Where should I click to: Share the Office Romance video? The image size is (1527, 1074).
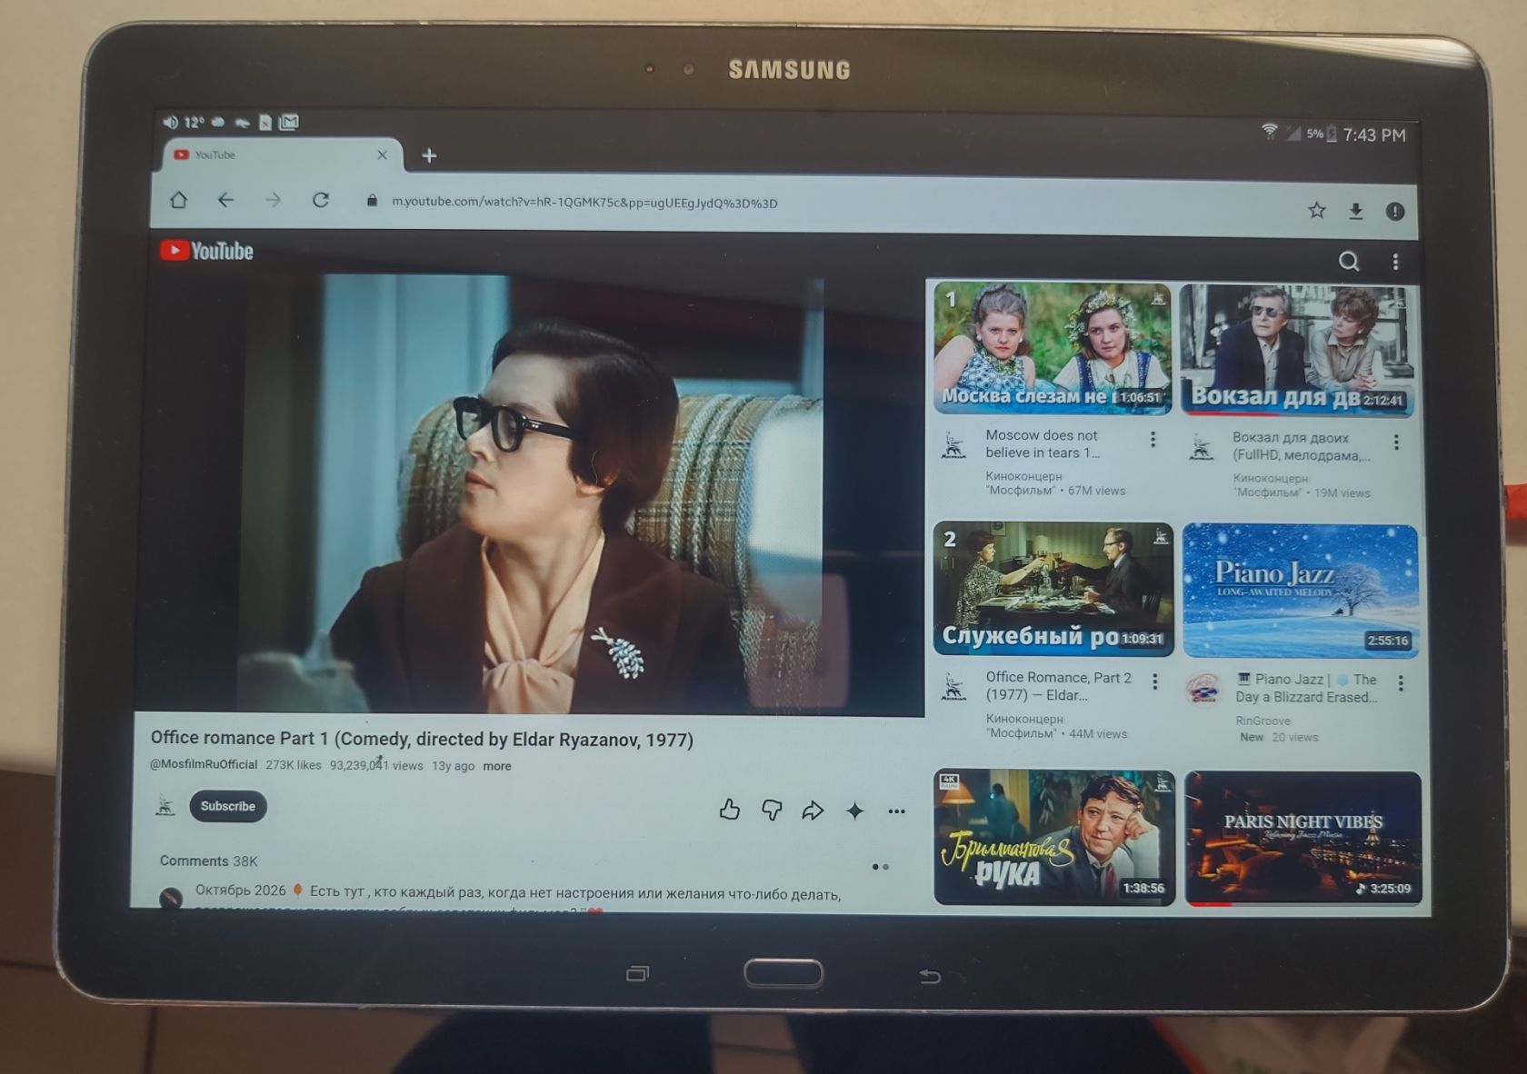(813, 810)
